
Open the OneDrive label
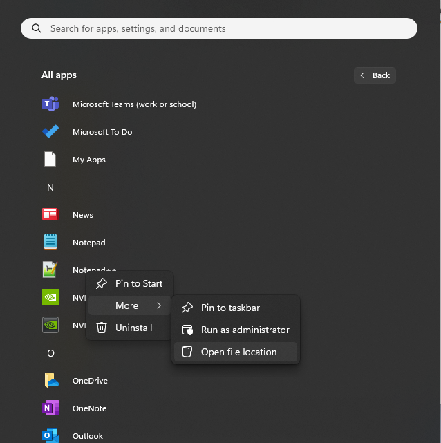click(x=90, y=381)
